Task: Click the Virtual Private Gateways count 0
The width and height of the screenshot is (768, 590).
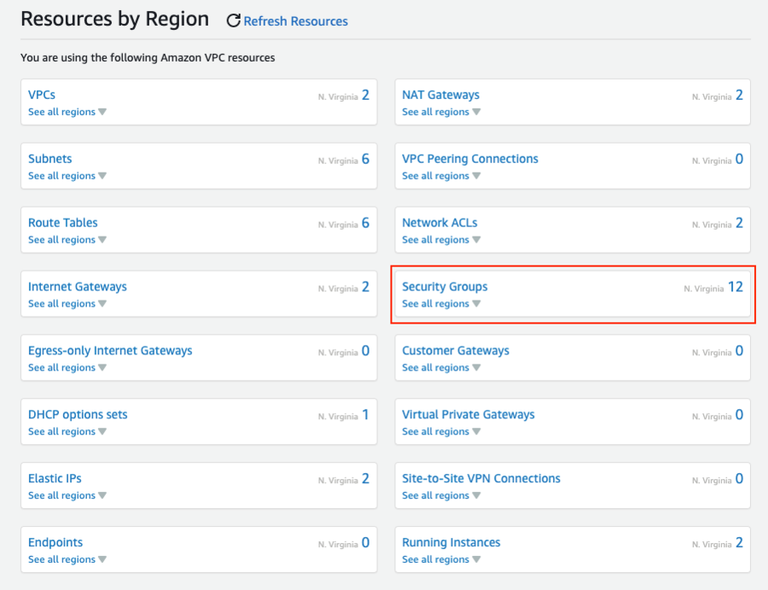Action: click(x=739, y=415)
